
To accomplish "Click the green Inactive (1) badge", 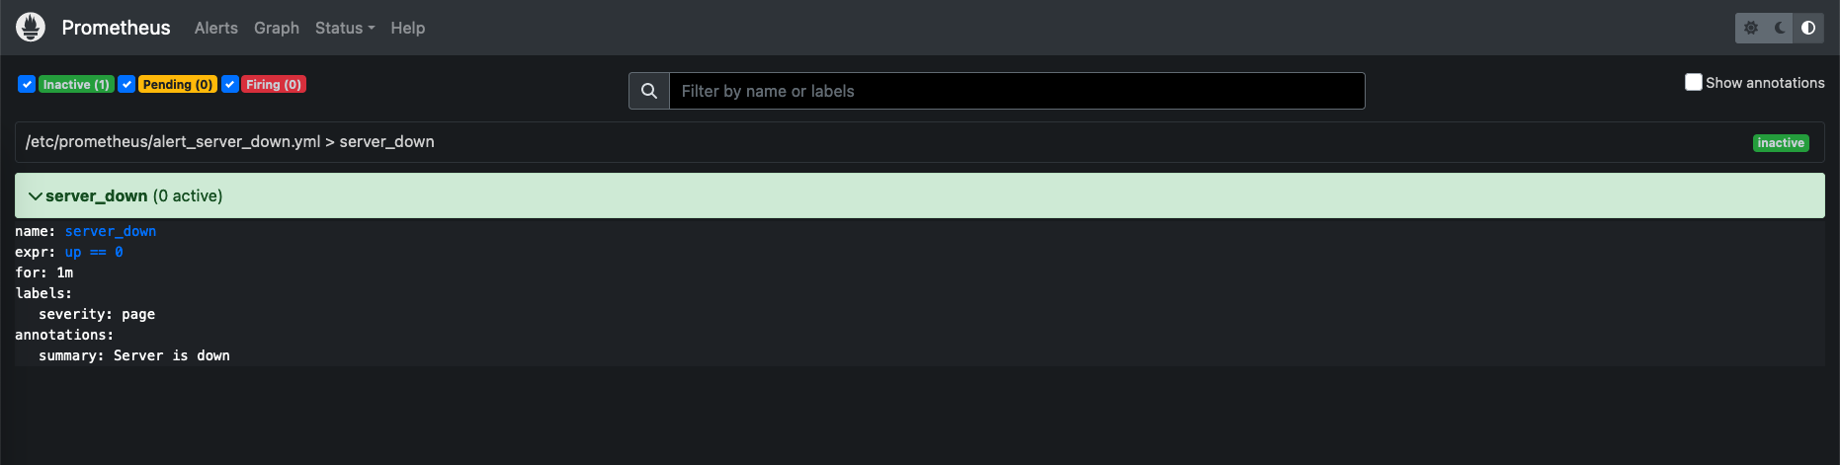I will tap(76, 84).
